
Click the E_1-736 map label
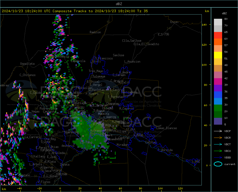click(x=163, y=34)
